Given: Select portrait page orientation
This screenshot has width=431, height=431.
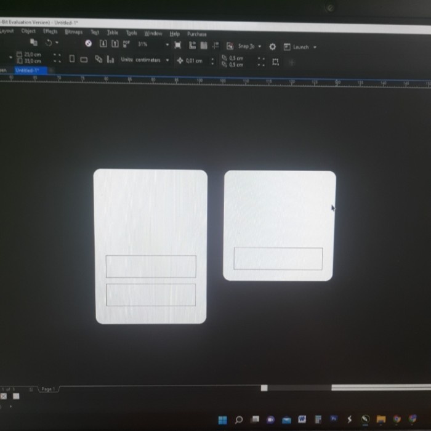Looking at the screenshot, I should coord(72,60).
